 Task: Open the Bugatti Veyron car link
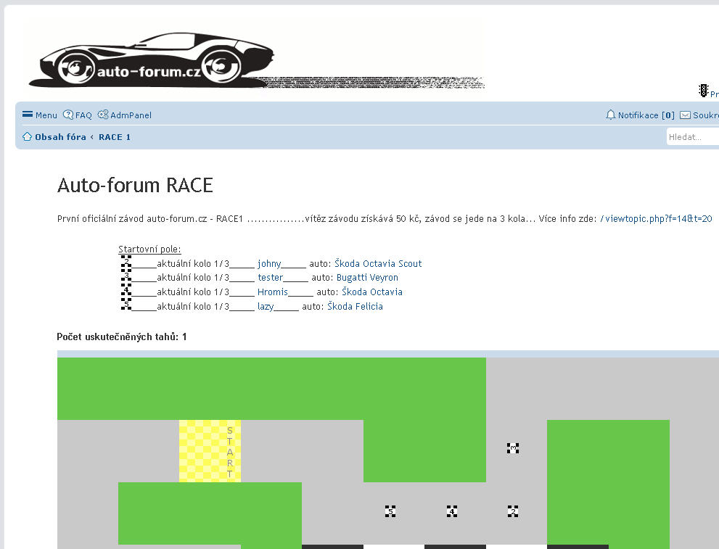(x=367, y=278)
